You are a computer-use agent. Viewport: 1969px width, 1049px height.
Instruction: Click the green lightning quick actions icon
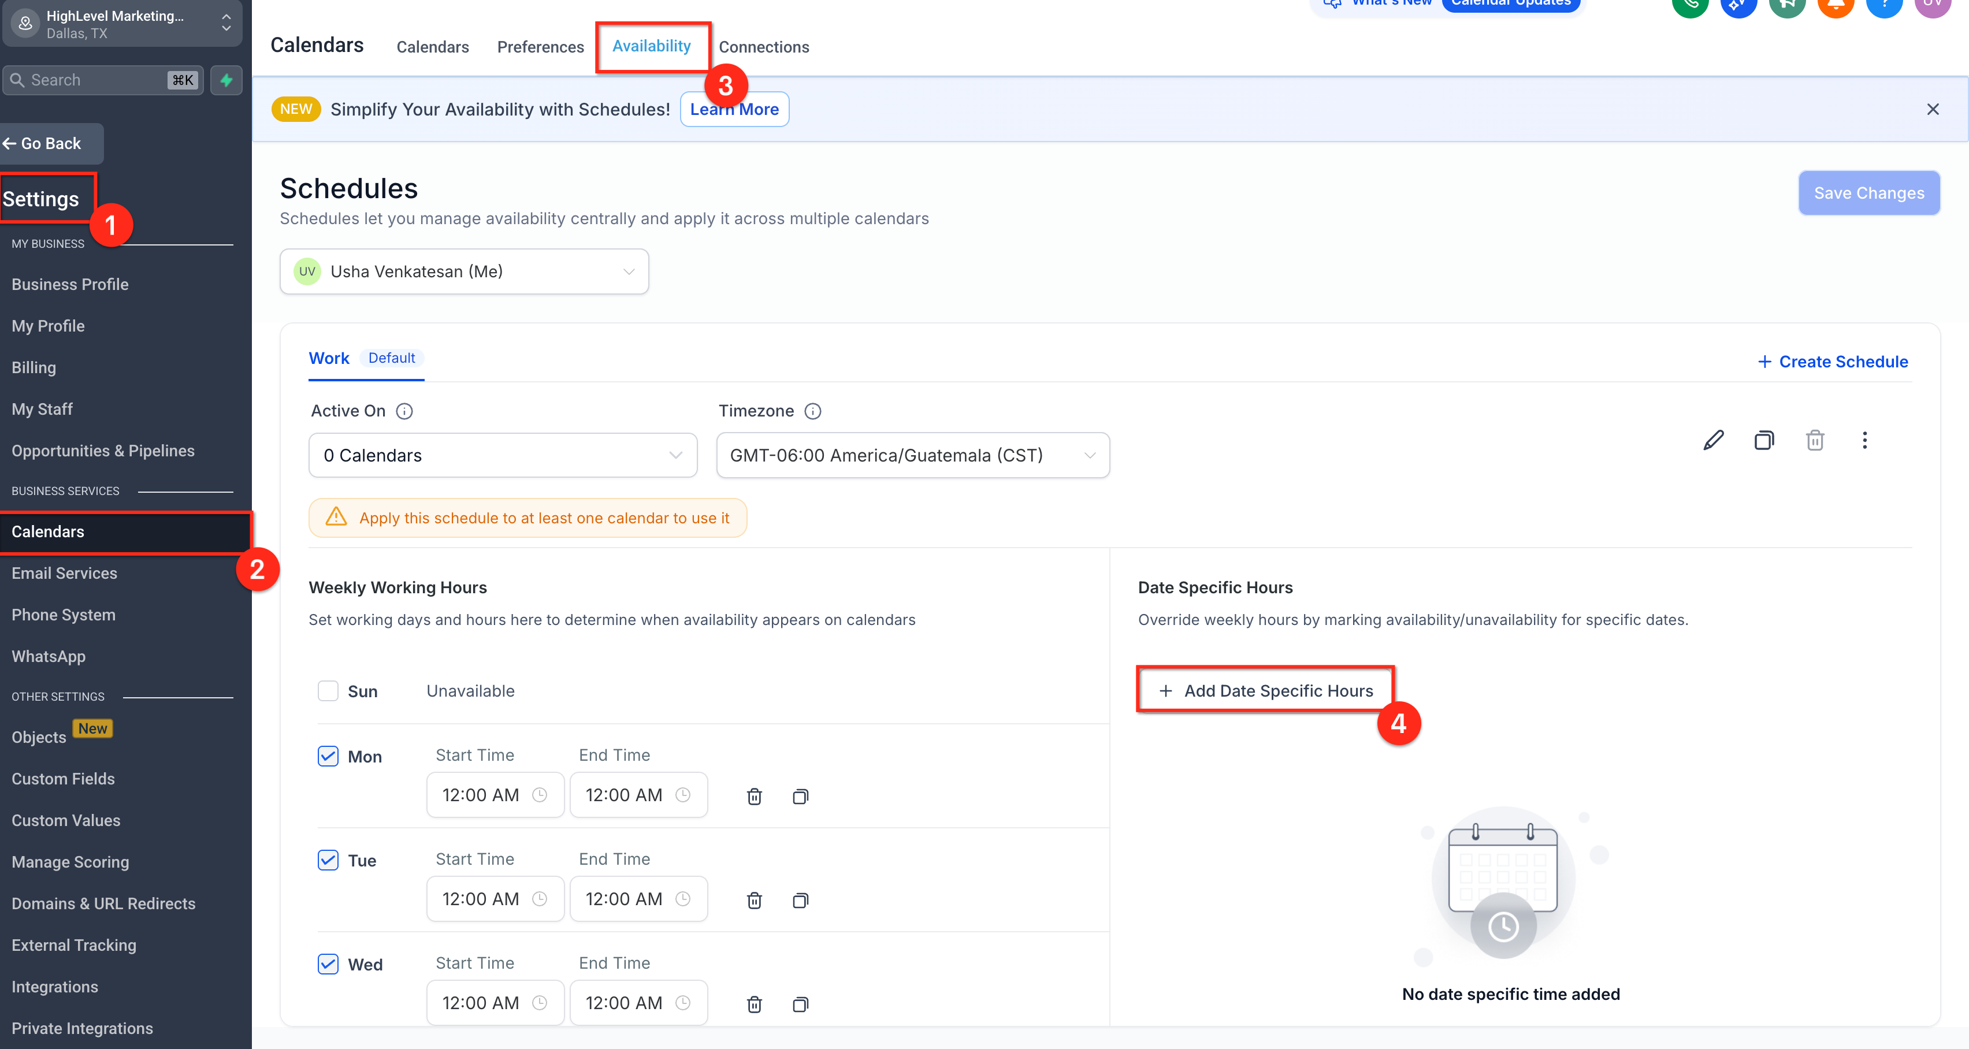coord(226,80)
